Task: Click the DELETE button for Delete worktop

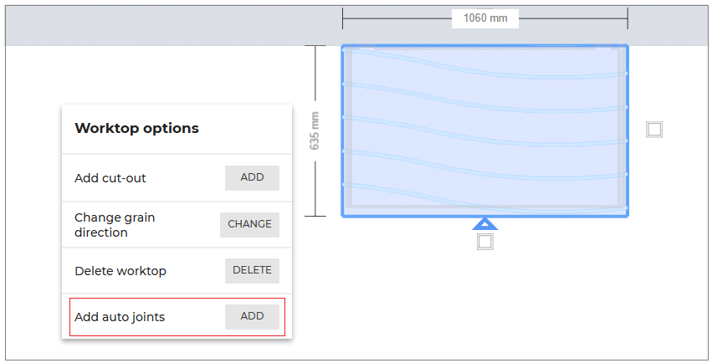Action: click(x=252, y=270)
